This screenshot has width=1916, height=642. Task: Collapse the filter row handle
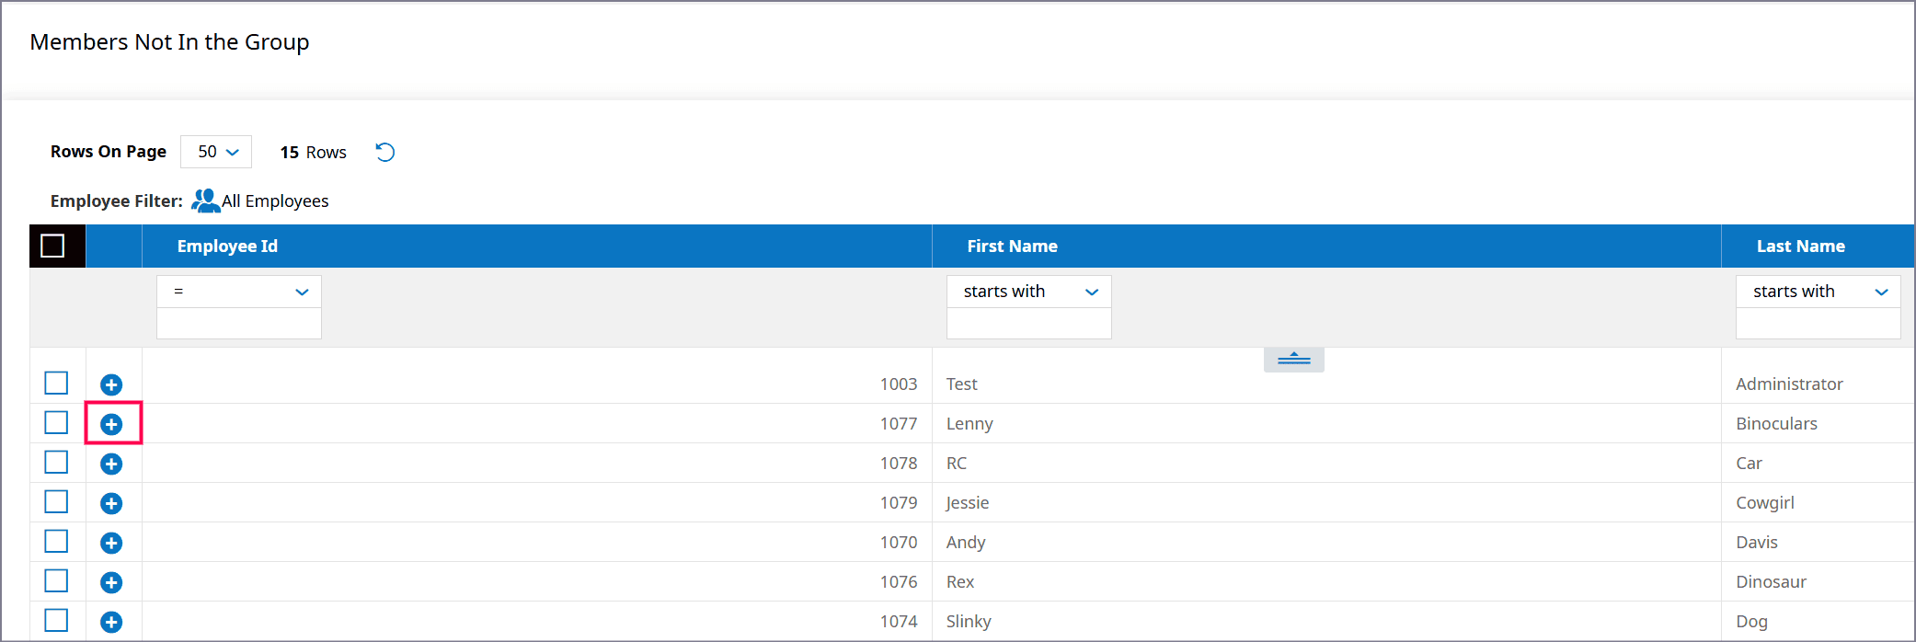tap(1293, 359)
